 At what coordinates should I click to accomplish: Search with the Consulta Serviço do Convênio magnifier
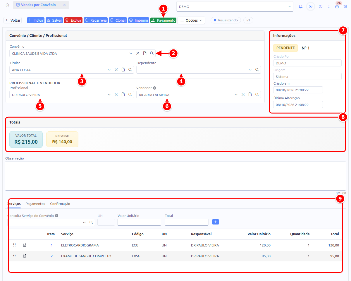pyautogui.click(x=91, y=222)
